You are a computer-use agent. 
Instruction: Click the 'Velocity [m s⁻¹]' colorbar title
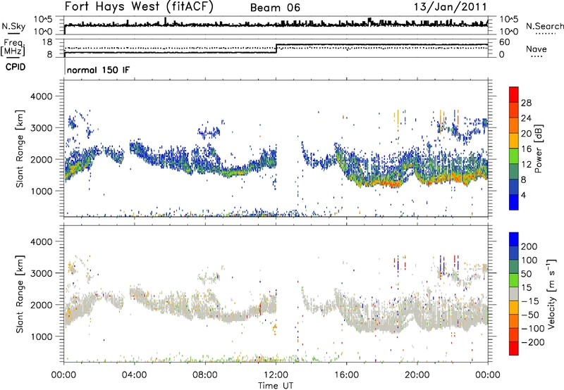click(551, 294)
